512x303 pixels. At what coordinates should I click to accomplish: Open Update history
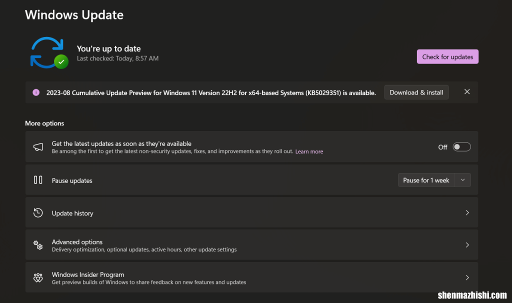pos(467,212)
